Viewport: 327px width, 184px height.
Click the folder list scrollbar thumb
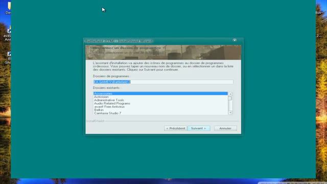230,98
